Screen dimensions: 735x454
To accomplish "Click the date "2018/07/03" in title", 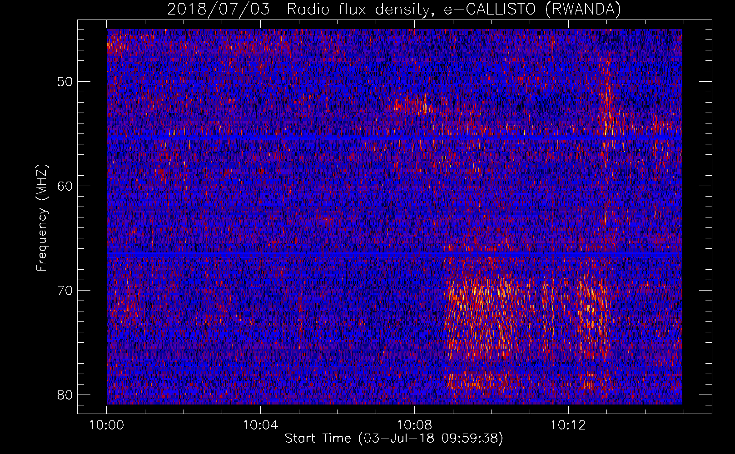I will tap(218, 10).
